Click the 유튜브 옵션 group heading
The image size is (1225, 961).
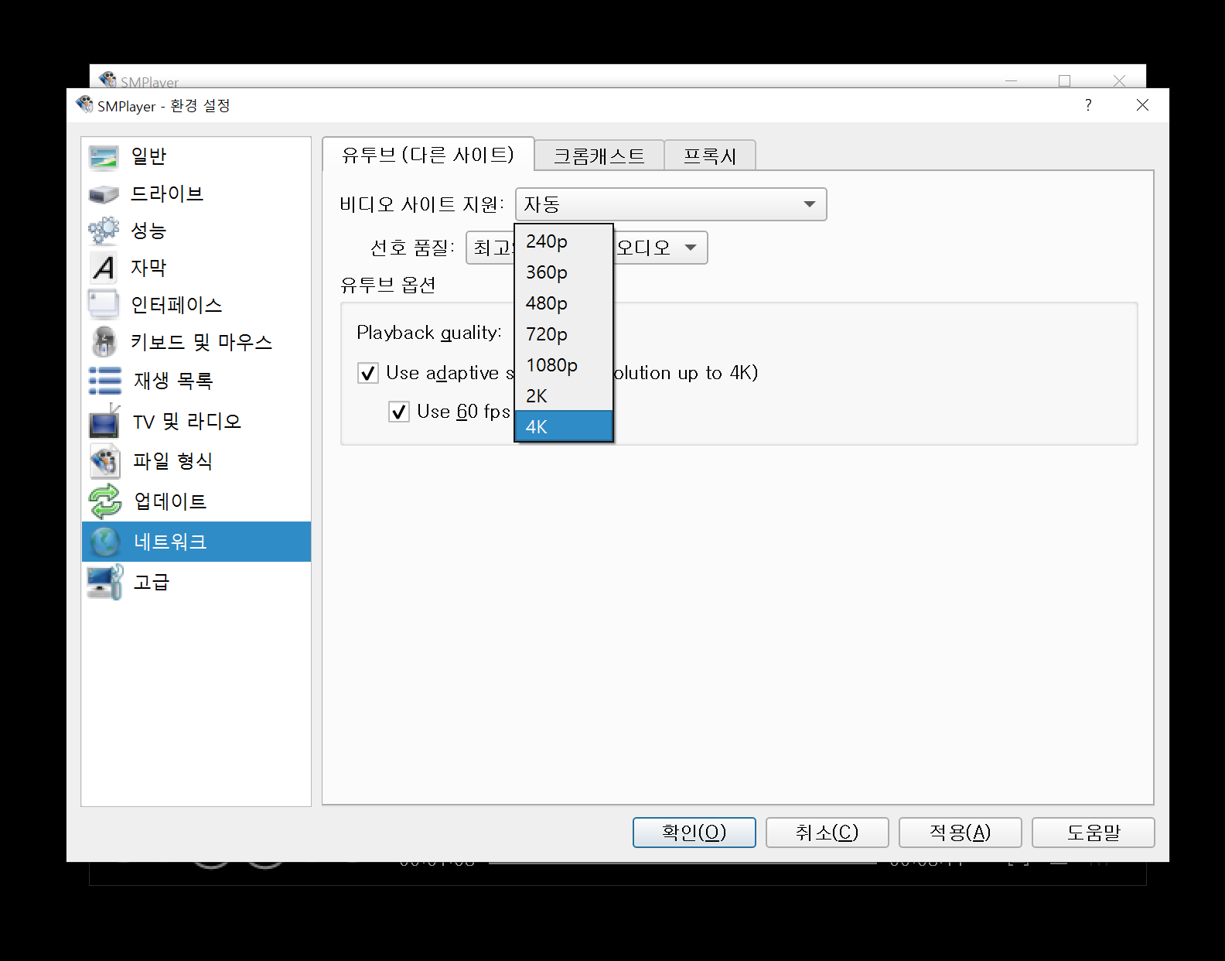[388, 285]
